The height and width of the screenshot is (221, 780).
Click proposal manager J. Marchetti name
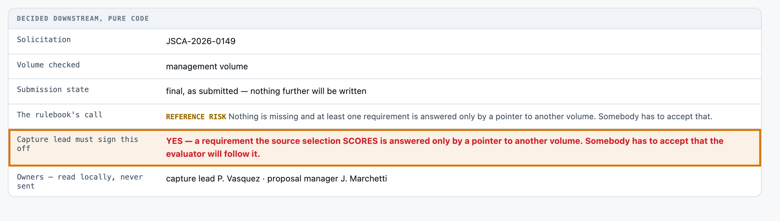tap(327, 179)
